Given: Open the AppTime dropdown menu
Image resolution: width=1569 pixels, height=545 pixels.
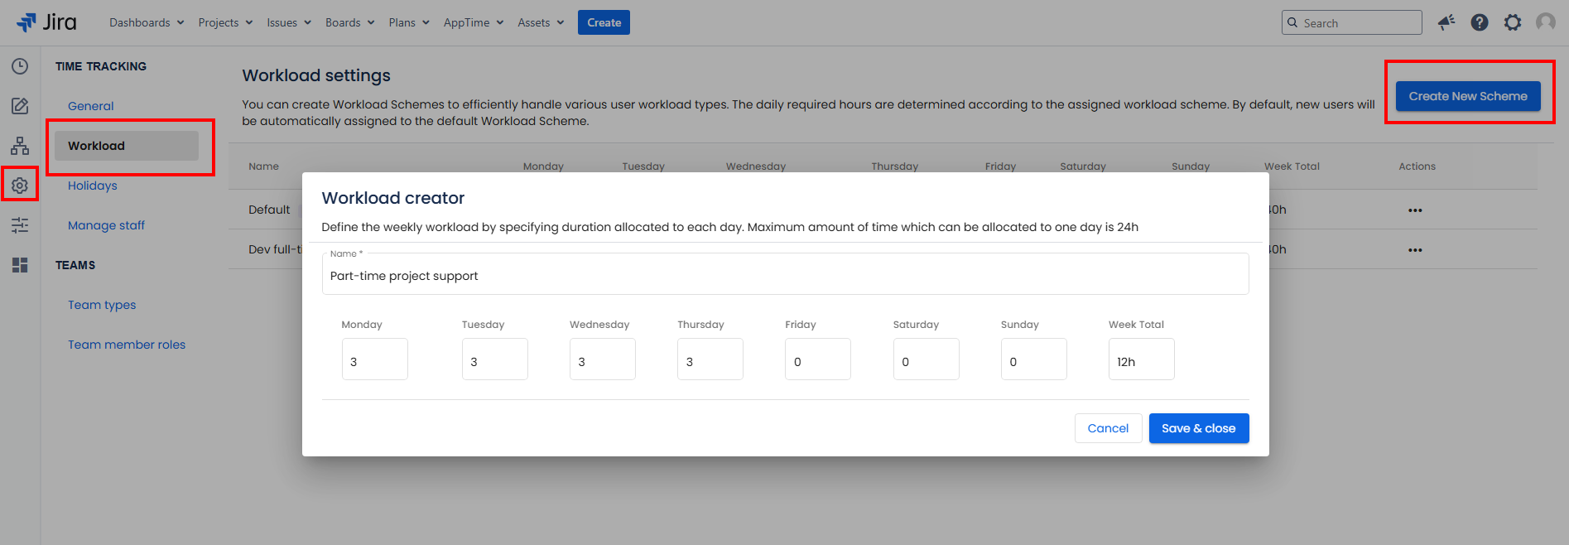Looking at the screenshot, I should pyautogui.click(x=473, y=22).
